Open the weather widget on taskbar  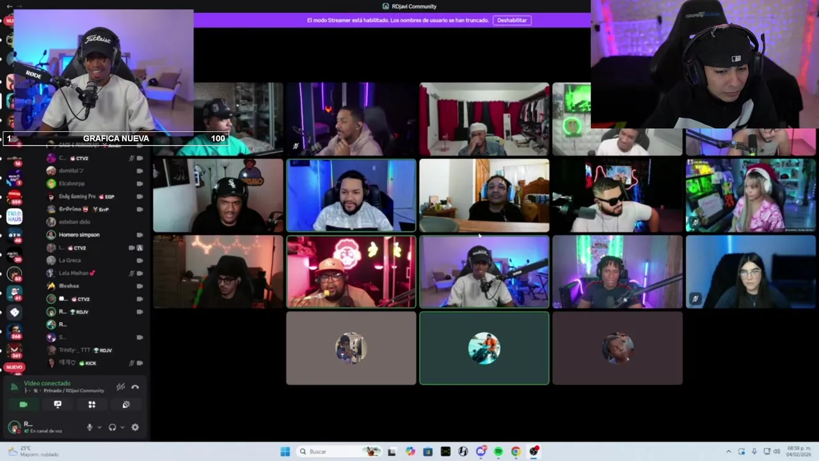coord(32,451)
